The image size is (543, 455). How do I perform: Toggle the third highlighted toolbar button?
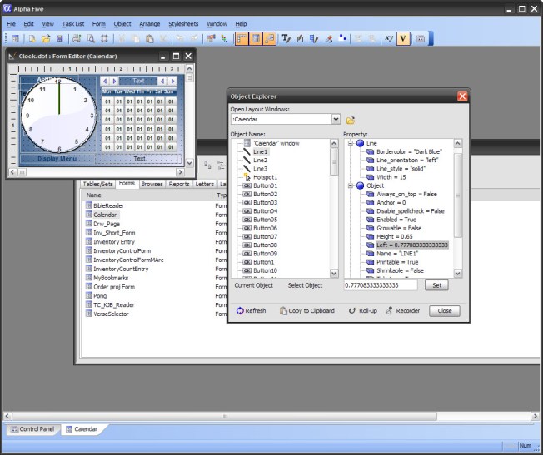click(270, 38)
